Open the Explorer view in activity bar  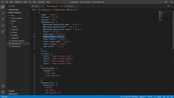point(3,7)
